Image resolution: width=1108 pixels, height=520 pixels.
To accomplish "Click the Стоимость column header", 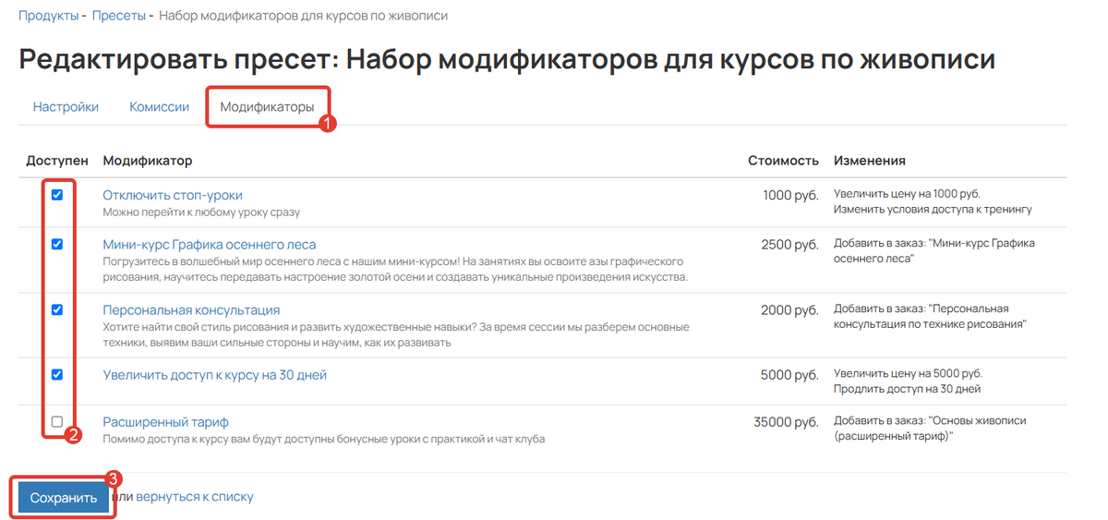I will 783,161.
